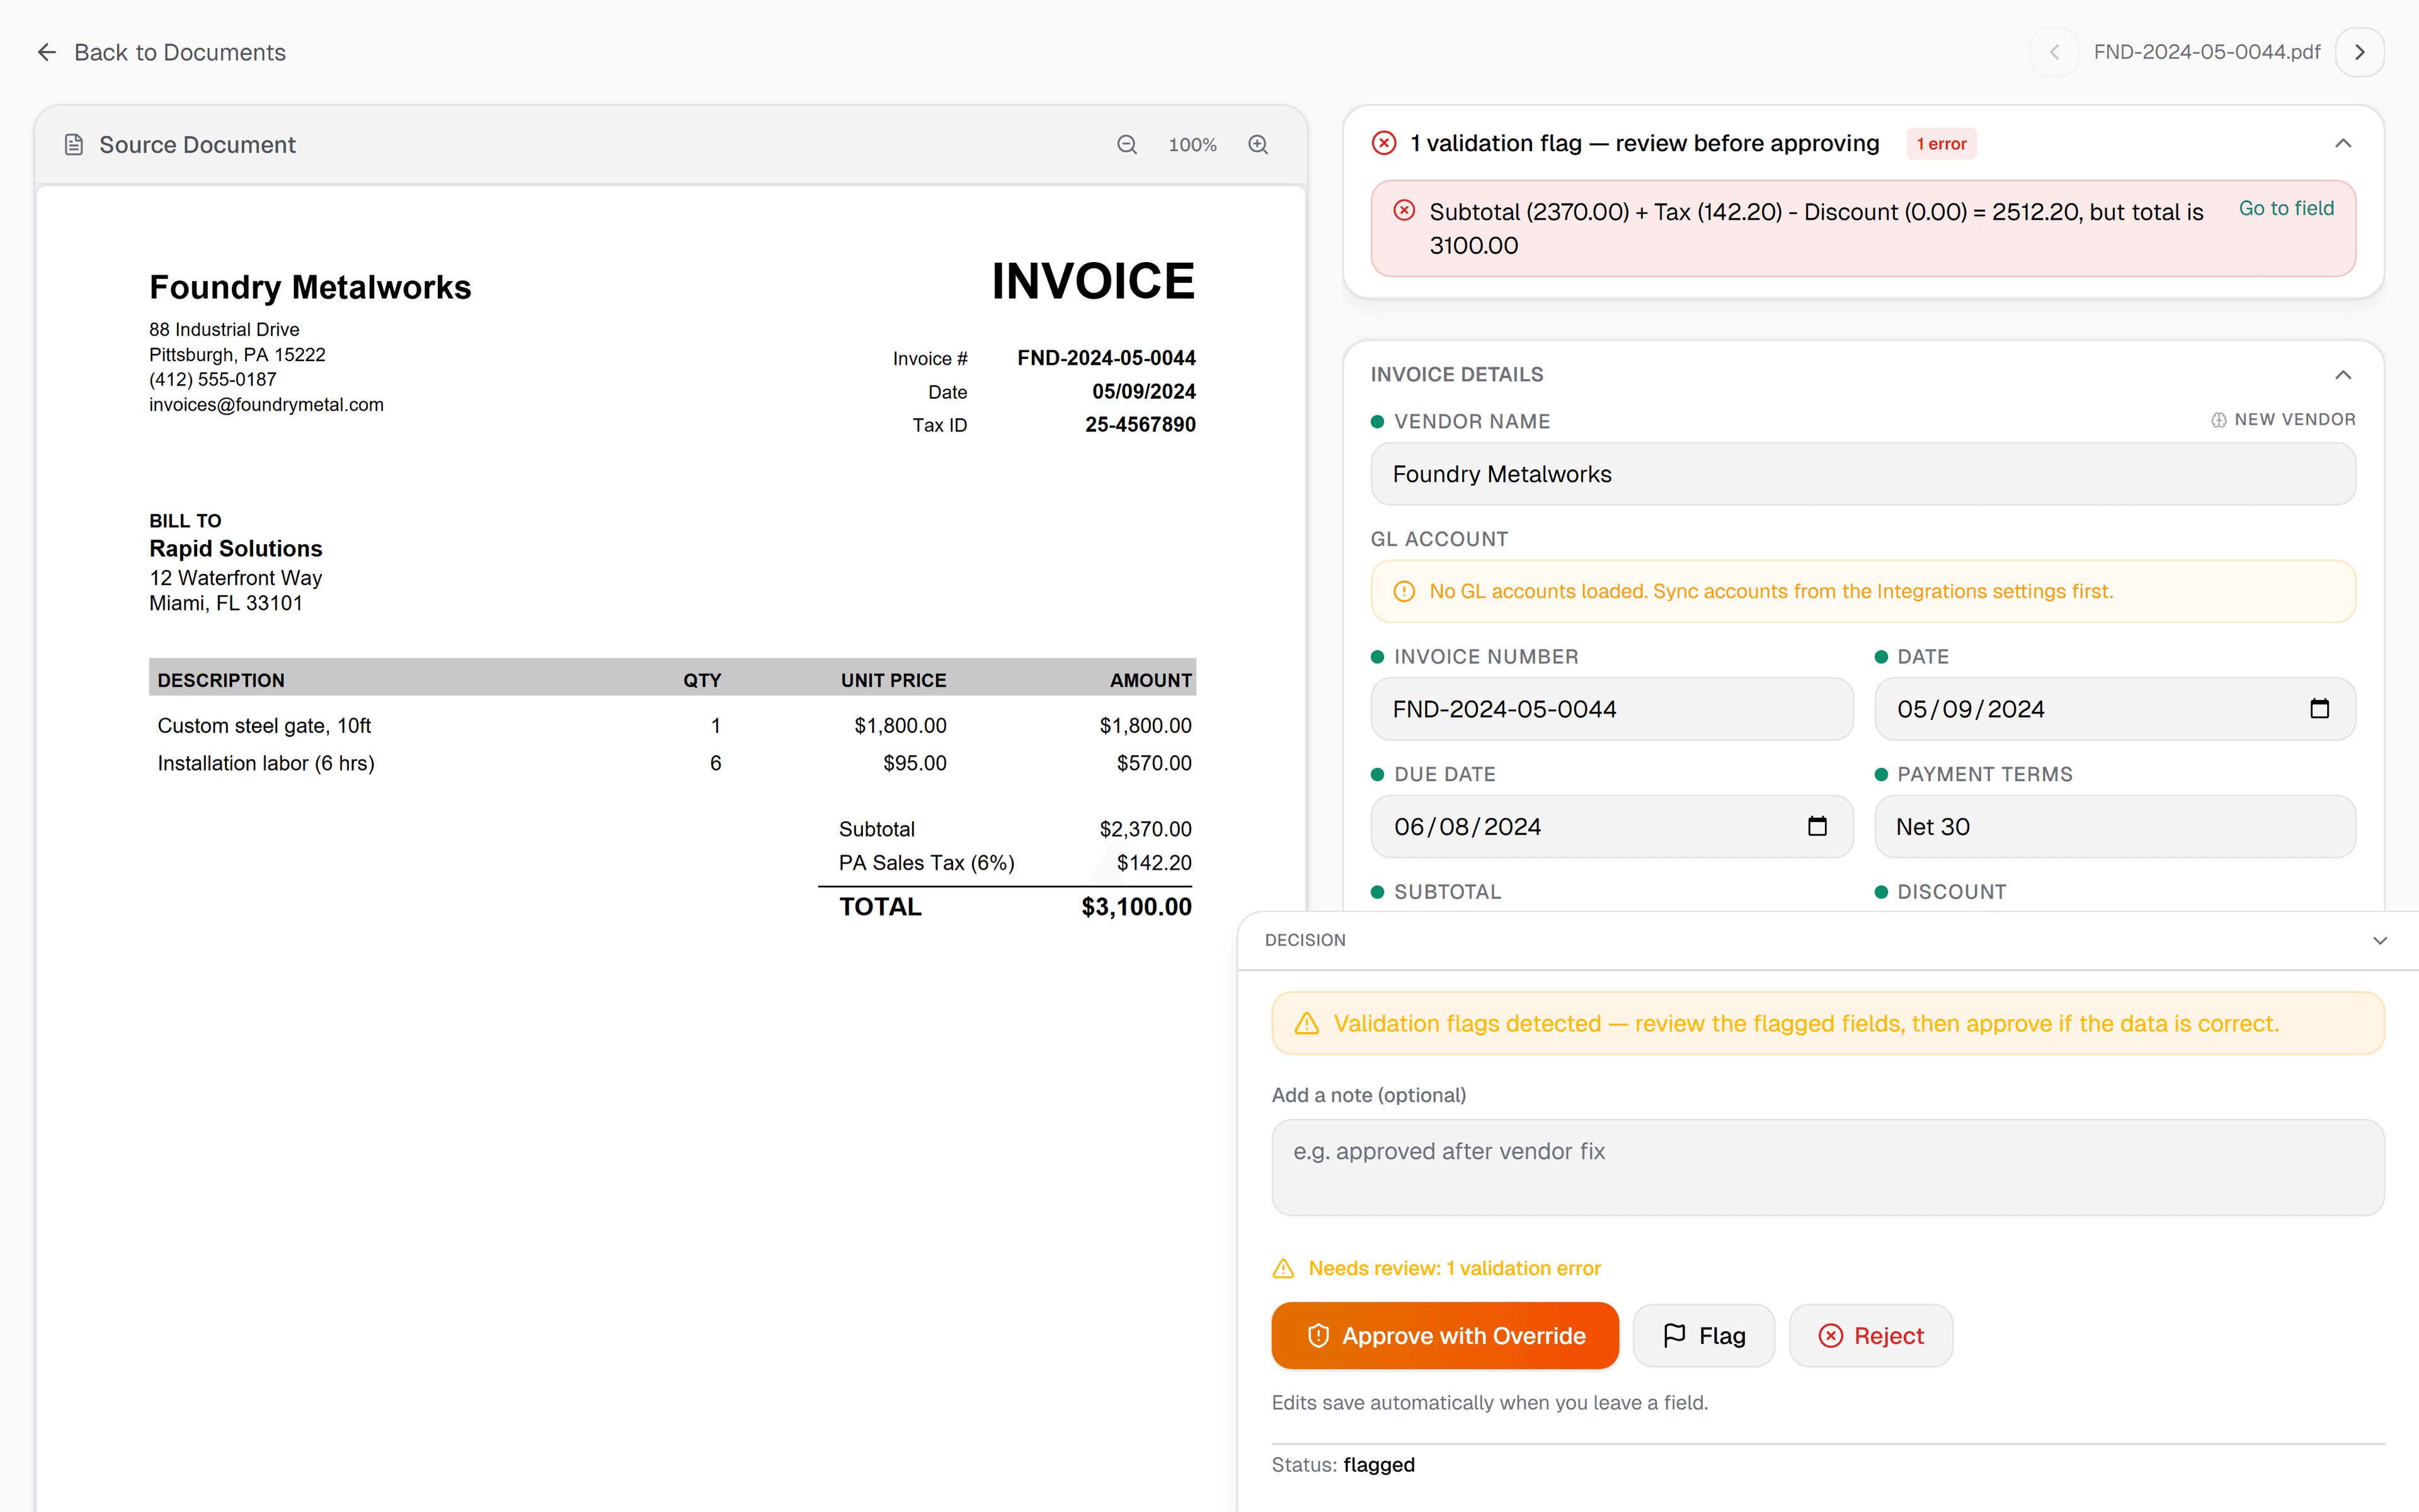Click warning triangle in validation flags banner
The width and height of the screenshot is (2419, 1512).
(x=1307, y=1024)
